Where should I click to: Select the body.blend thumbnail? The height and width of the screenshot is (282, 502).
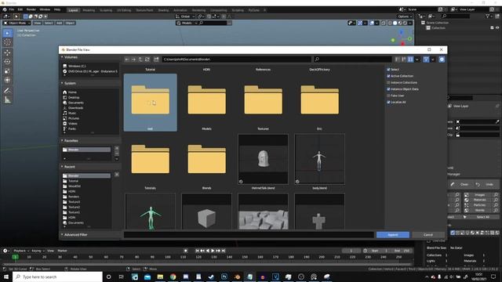click(x=319, y=159)
